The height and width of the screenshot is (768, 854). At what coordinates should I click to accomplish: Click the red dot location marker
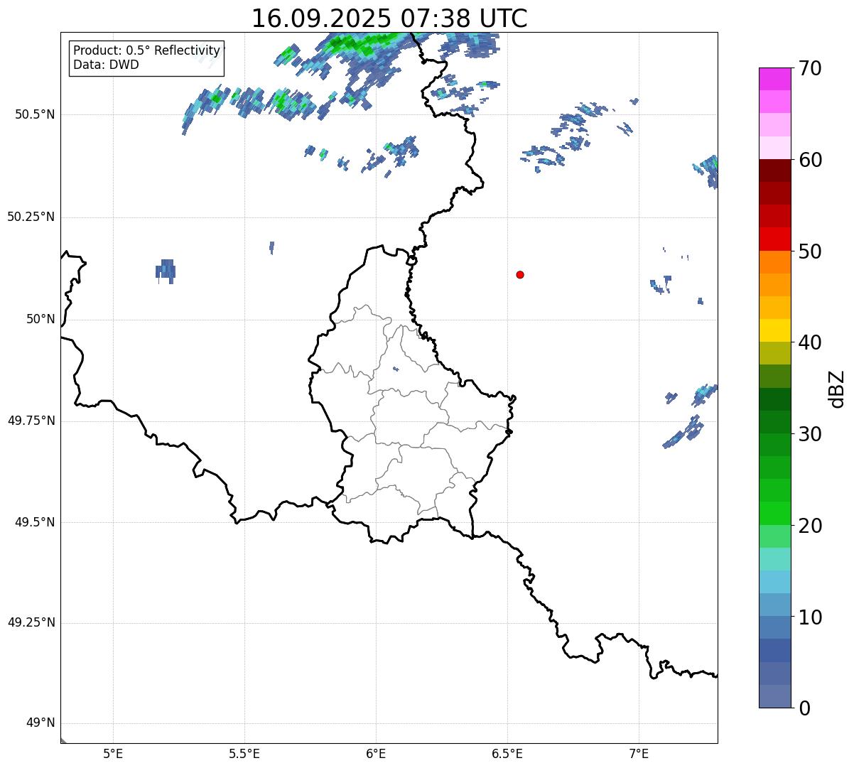[x=520, y=274]
